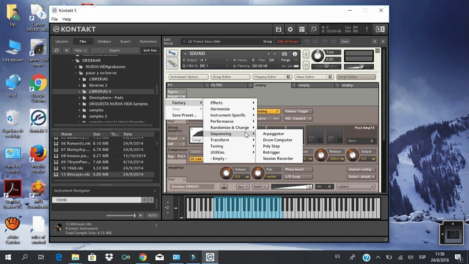Open Microsoft Edge from the taskbar
The image size is (469, 264).
[x=59, y=257]
